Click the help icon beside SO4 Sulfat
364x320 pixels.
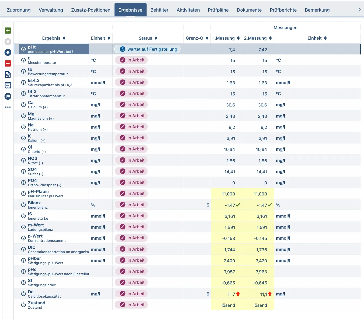[23, 171]
